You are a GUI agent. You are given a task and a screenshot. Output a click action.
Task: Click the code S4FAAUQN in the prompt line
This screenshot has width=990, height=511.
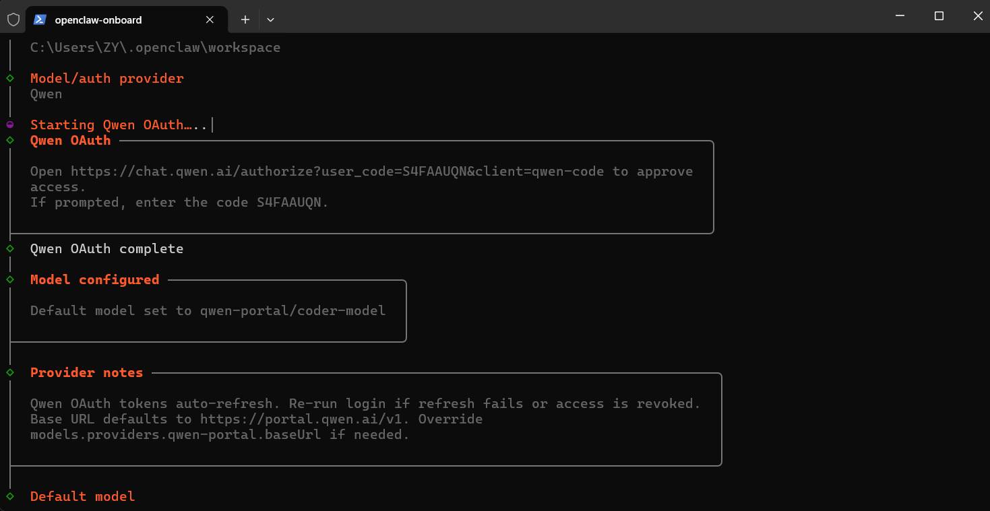click(292, 202)
